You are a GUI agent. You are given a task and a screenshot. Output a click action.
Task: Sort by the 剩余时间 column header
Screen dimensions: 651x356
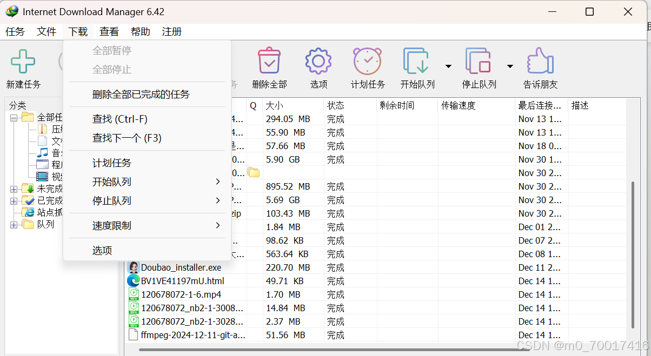coord(408,105)
